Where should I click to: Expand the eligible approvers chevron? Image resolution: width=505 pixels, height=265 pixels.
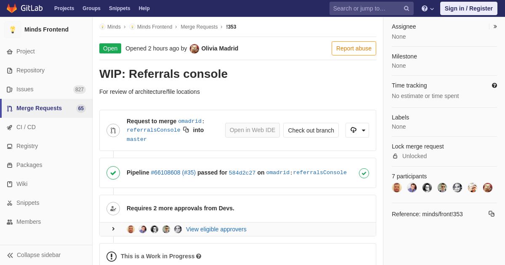coord(113,229)
